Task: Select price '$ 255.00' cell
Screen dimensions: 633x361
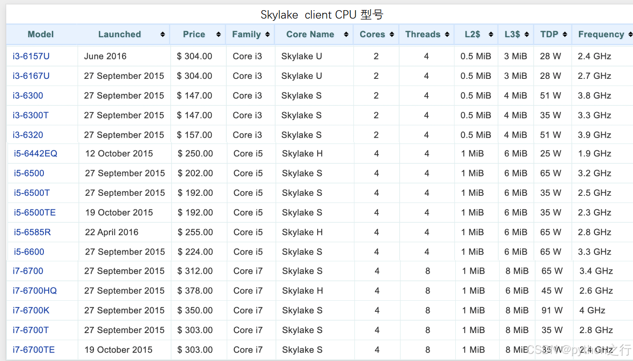Action: click(x=195, y=232)
